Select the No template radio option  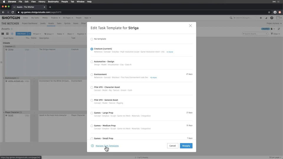tap(92, 39)
